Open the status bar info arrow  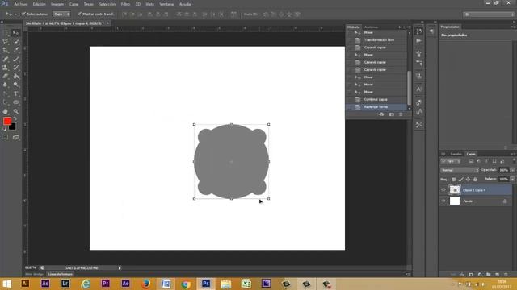(x=120, y=268)
